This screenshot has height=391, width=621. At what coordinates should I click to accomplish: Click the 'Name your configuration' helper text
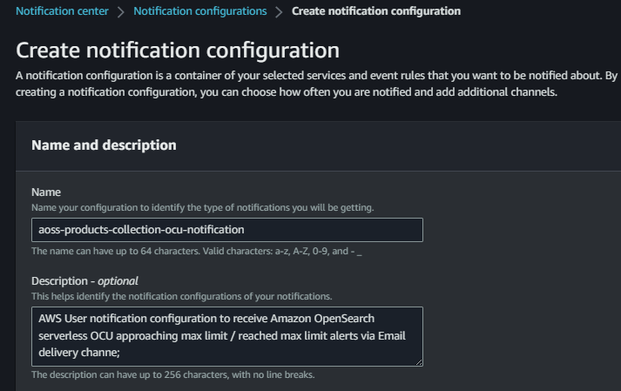tap(202, 207)
